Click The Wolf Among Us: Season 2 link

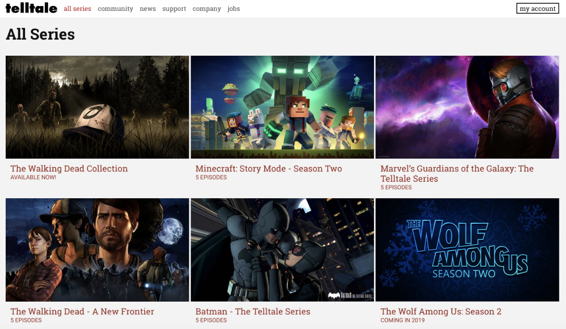[x=441, y=312]
